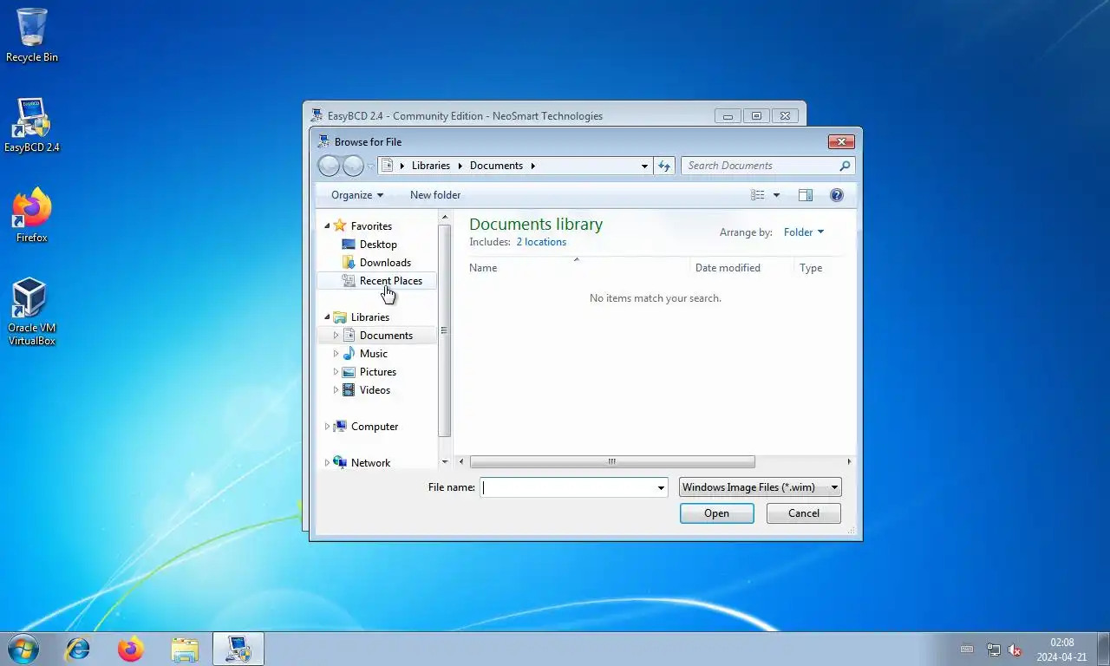Open the Recycle Bin desktop icon
The height and width of the screenshot is (666, 1110).
pos(32,35)
